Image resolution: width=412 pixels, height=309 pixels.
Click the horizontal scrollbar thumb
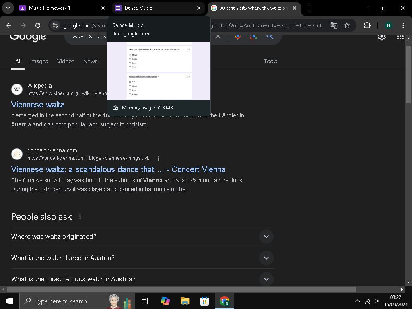coord(181,289)
